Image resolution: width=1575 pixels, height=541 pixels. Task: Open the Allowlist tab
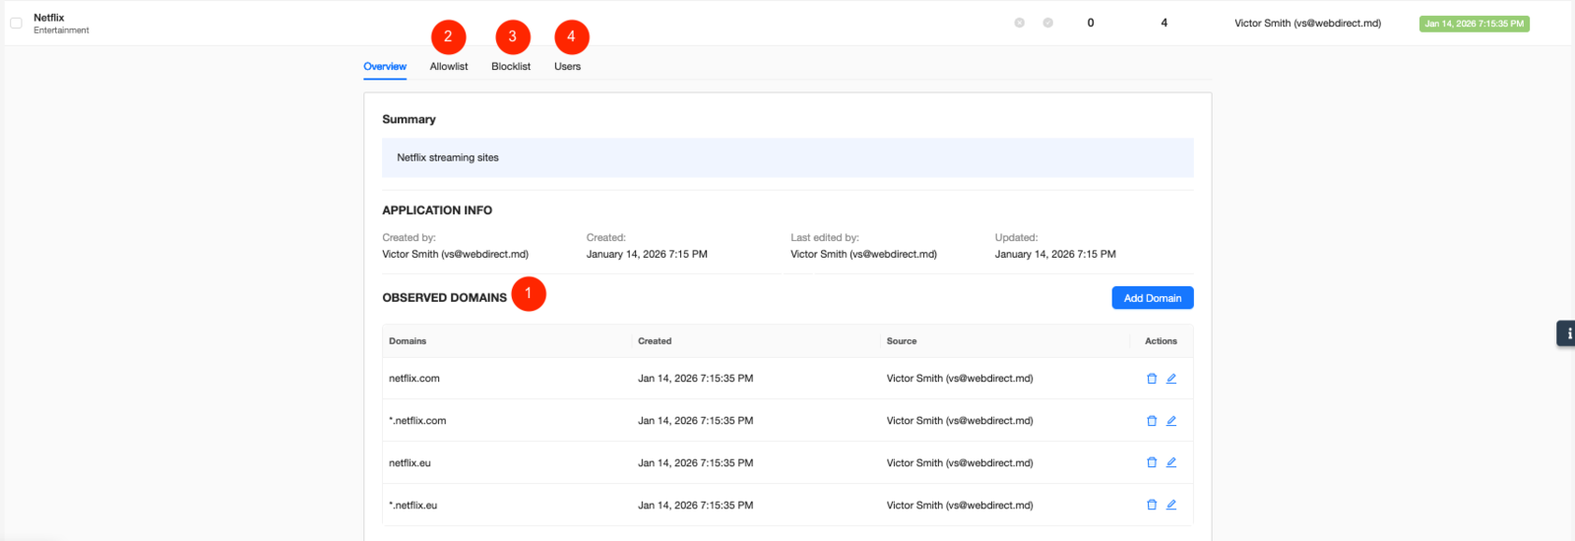coord(449,67)
